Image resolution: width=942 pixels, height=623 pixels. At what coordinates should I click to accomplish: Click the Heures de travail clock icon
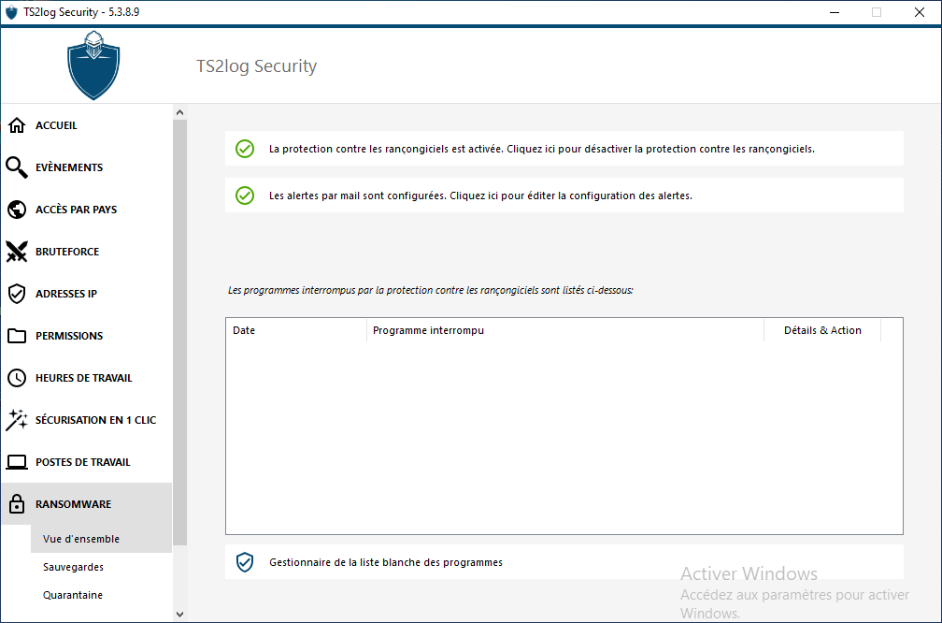click(17, 378)
